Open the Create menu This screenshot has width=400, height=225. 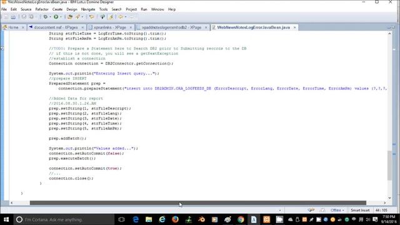tap(57, 9)
